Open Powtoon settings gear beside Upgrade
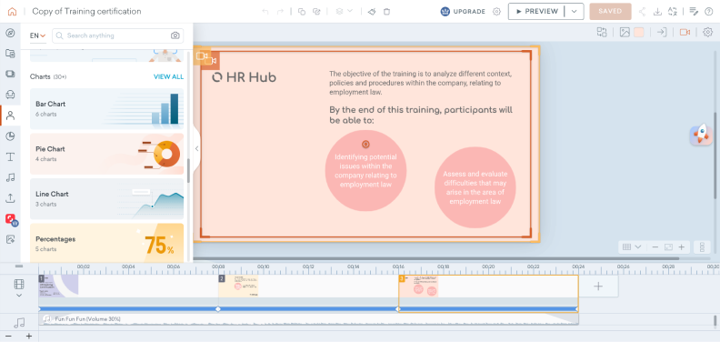 coord(496,12)
